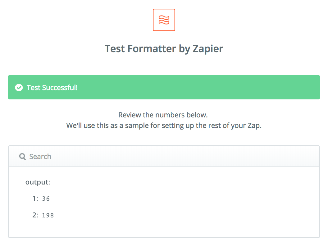The image size is (328, 246).
Task: Select the output value 36
Action: pos(46,198)
